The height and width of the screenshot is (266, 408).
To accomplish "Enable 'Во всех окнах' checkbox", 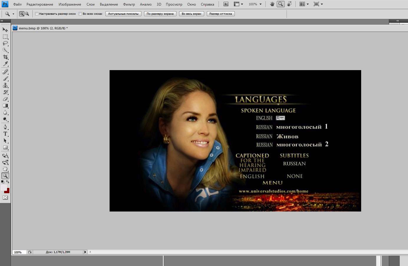I will coord(80,14).
